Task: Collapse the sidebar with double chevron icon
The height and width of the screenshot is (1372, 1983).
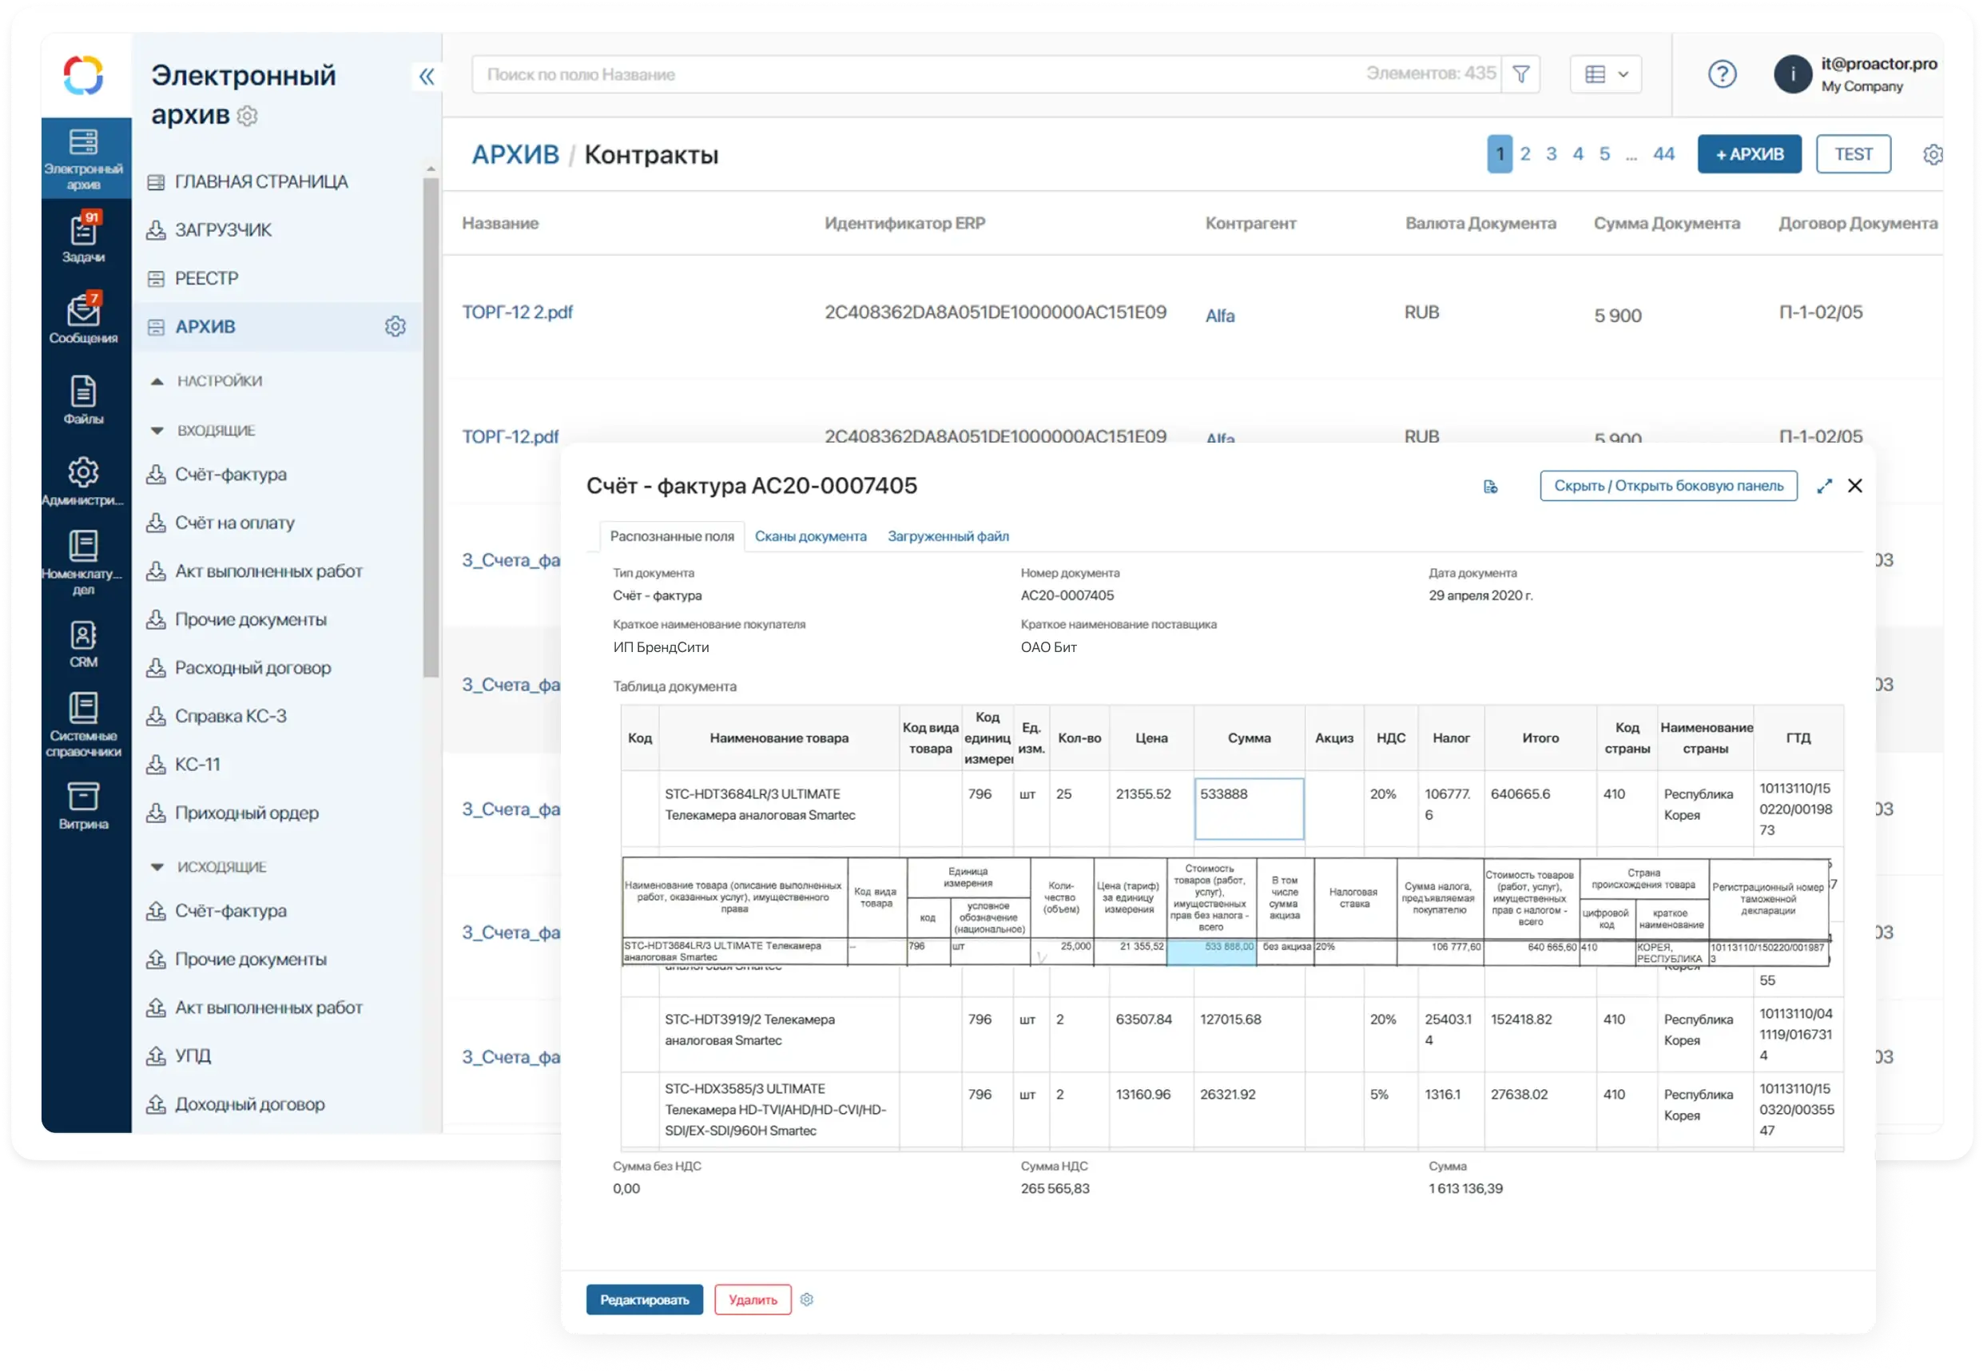Action: click(427, 77)
